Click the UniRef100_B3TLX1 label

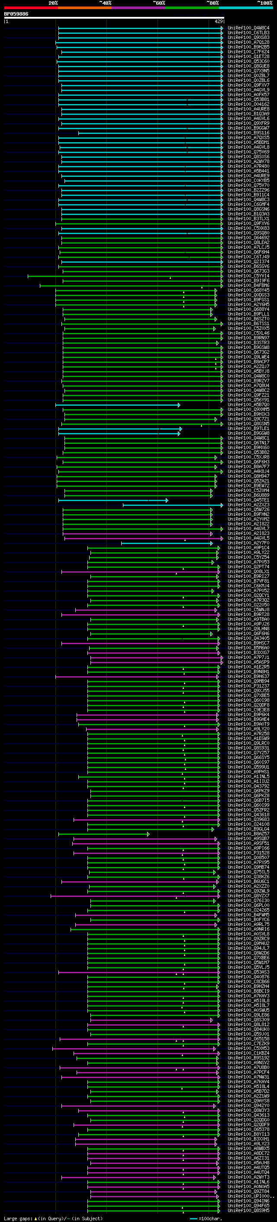click(x=248, y=218)
